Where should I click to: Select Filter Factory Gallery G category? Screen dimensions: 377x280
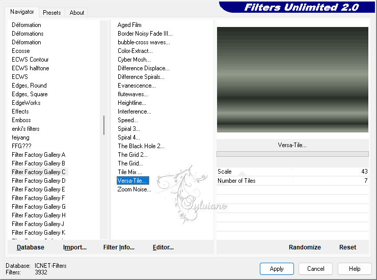(x=39, y=207)
